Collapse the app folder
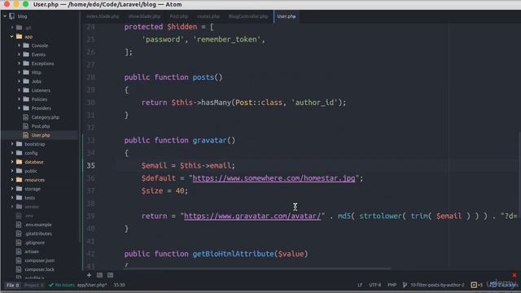 point(12,37)
